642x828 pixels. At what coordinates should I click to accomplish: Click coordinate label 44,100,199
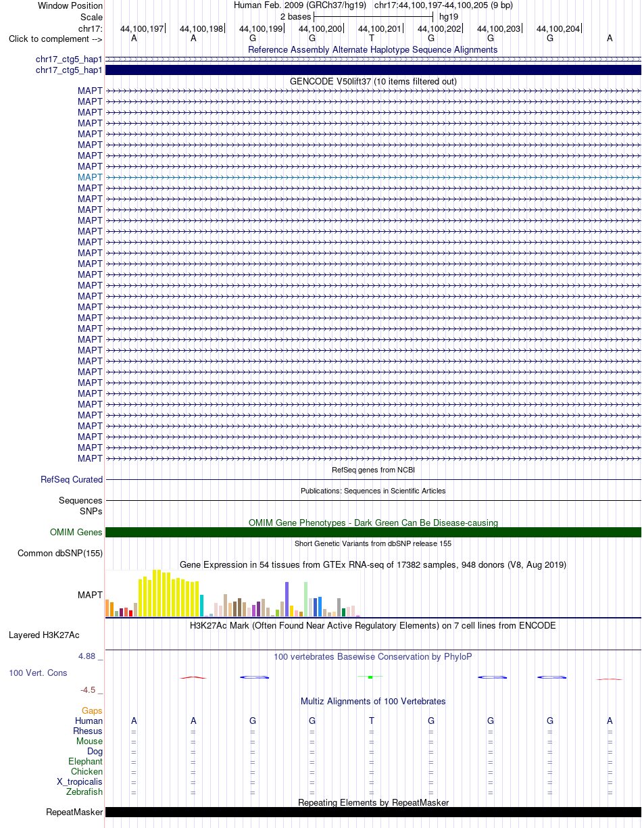coord(261,28)
